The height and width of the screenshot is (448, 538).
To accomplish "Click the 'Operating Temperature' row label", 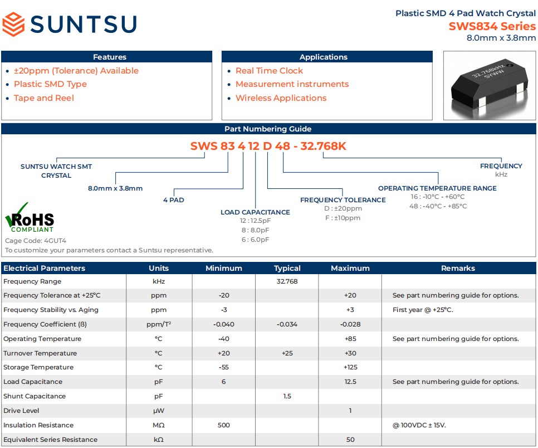I will [42, 339].
